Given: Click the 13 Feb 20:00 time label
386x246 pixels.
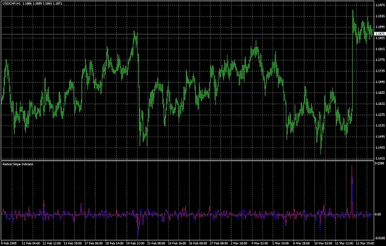Looking at the screenshot, I should pyautogui.click(x=73, y=244).
